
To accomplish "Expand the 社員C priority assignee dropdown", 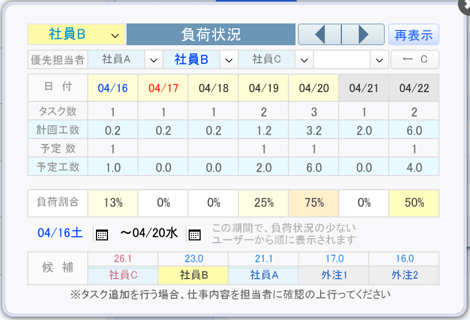I will (x=304, y=59).
